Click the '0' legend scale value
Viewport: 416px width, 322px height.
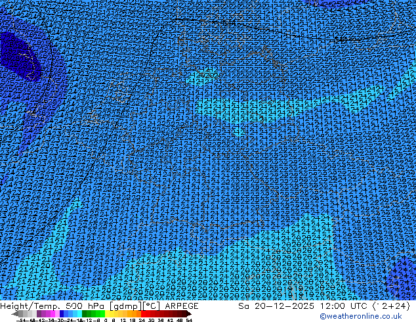tap(106, 320)
